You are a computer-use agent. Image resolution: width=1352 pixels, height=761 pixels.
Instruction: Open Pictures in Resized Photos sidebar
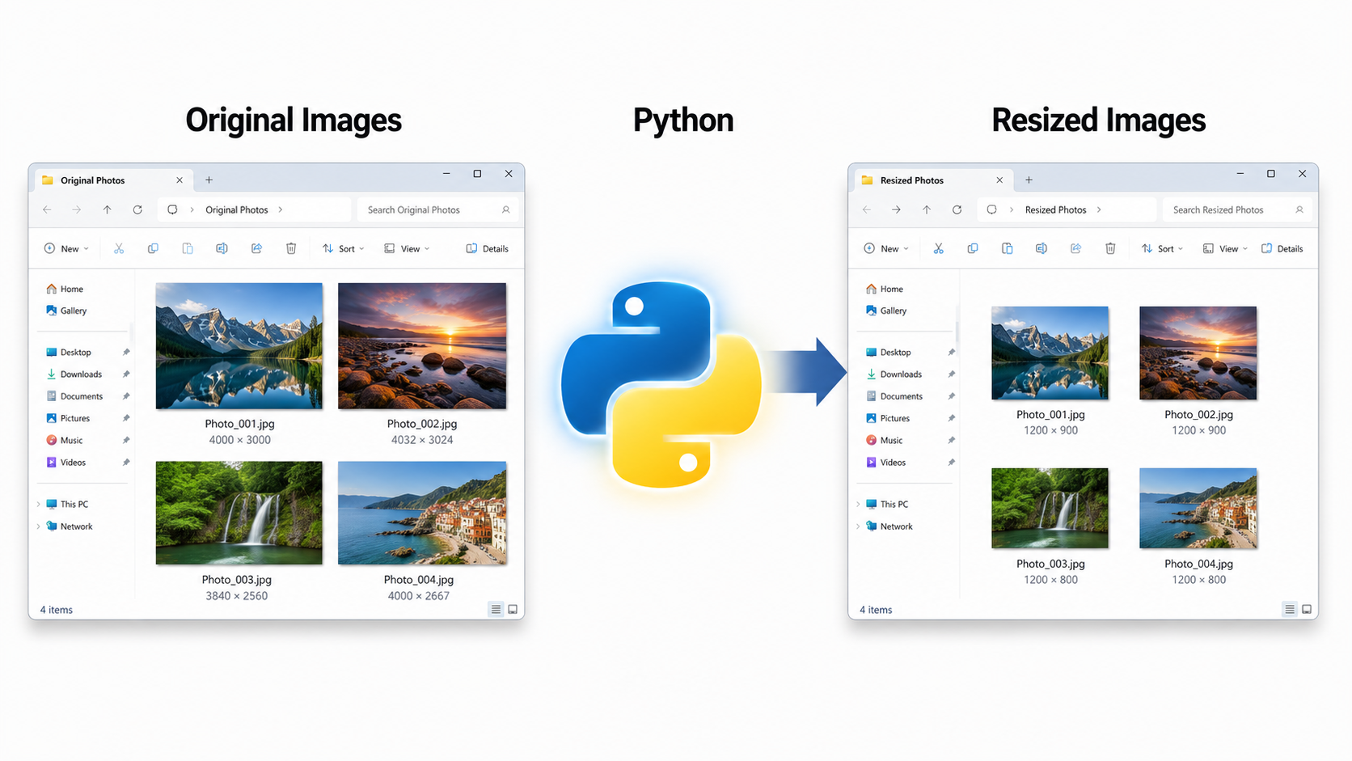(895, 418)
